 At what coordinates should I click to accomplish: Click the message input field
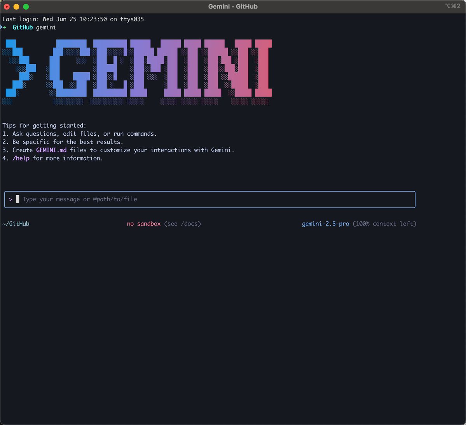209,199
